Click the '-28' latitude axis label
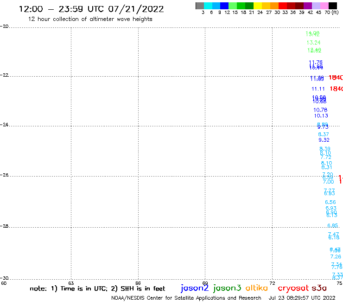The height and width of the screenshot is (302, 343). click(4, 226)
